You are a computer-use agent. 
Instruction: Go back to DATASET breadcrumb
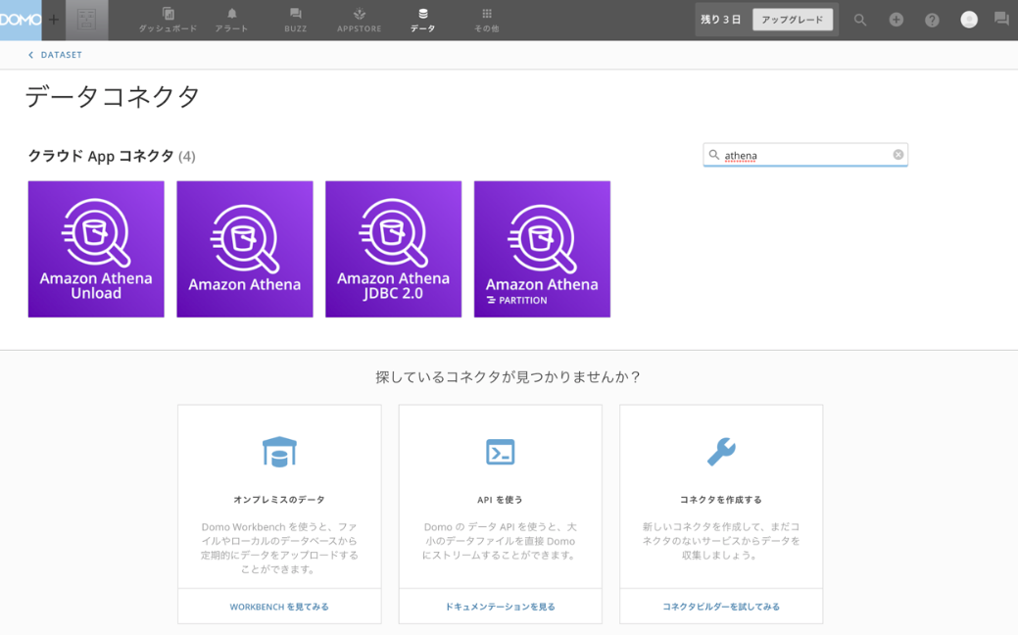click(61, 55)
